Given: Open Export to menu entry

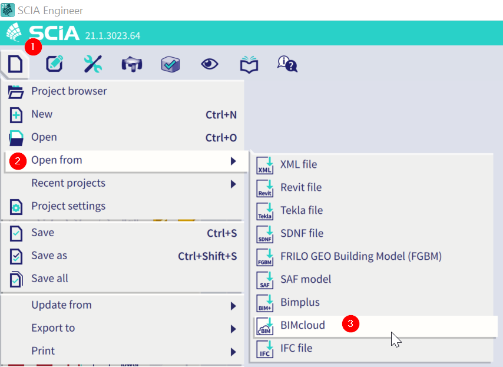Looking at the screenshot, I should coord(124,328).
